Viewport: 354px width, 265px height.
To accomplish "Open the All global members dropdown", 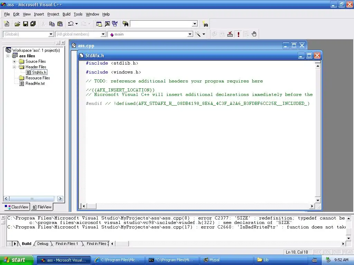I will pyautogui.click(x=103, y=34).
